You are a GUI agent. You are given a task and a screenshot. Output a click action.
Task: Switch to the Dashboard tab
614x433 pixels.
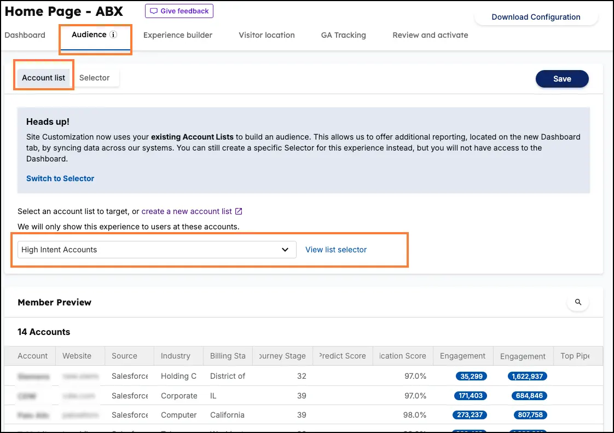tap(25, 35)
